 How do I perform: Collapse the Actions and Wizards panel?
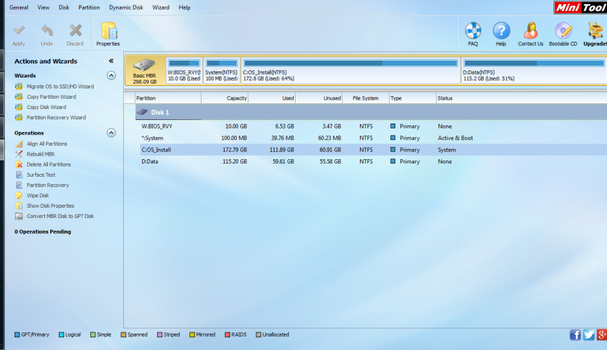(x=111, y=61)
